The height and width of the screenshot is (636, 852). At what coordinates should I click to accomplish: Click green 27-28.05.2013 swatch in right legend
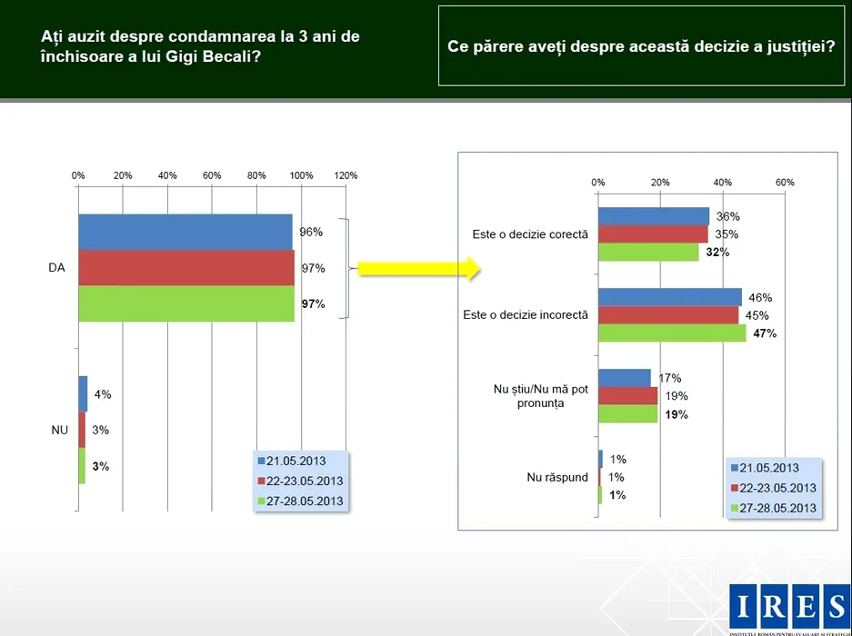coord(735,508)
